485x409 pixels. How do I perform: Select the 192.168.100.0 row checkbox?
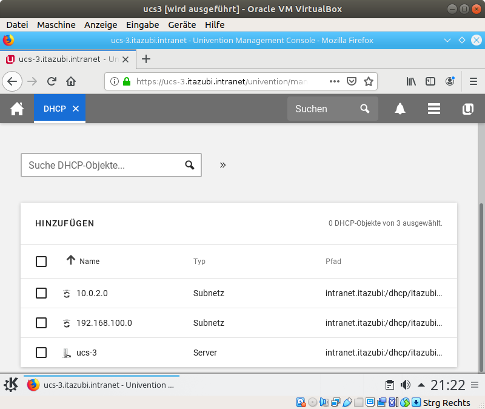(41, 323)
